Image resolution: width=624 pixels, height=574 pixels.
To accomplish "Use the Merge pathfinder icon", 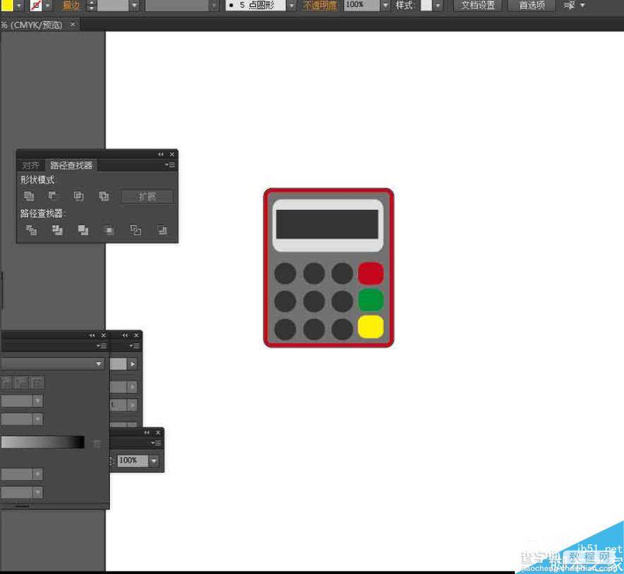I will 83,230.
